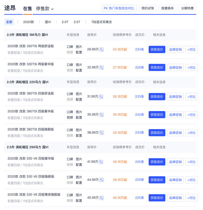Click the 分期特惠 button
The image size is (203, 210).
(x=187, y=8)
